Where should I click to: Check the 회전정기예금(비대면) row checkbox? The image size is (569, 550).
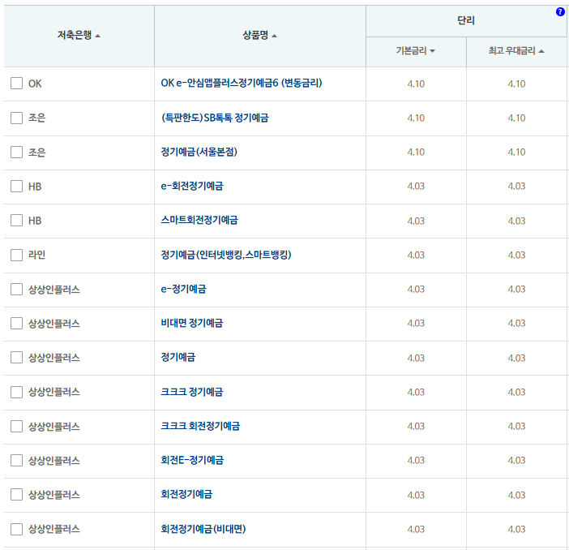pyautogui.click(x=17, y=529)
